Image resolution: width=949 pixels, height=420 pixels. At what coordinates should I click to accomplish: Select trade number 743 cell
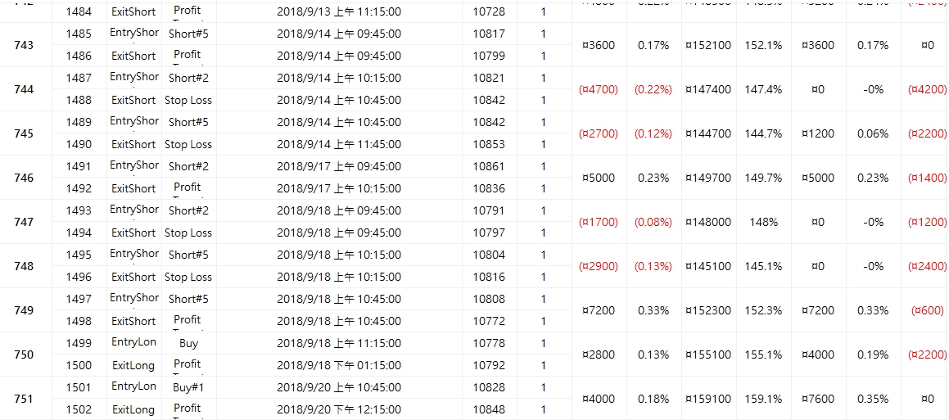click(x=26, y=45)
